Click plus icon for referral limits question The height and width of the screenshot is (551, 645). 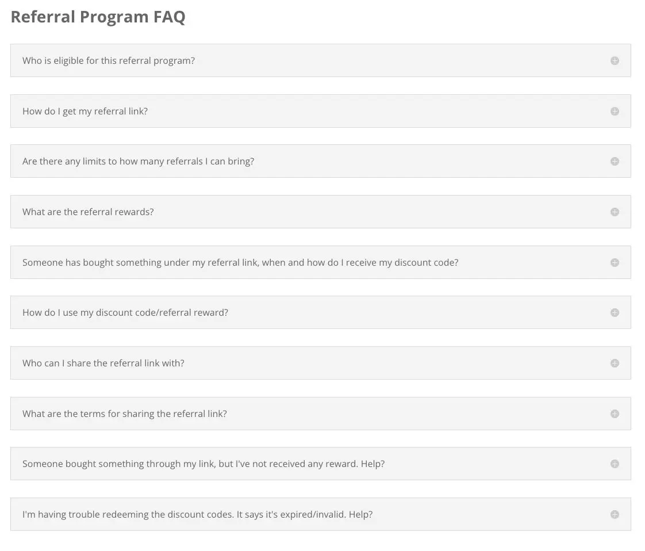[x=615, y=161]
